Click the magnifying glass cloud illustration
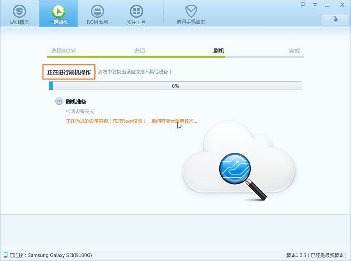Screen dimensions: 351x261 pos(239,160)
